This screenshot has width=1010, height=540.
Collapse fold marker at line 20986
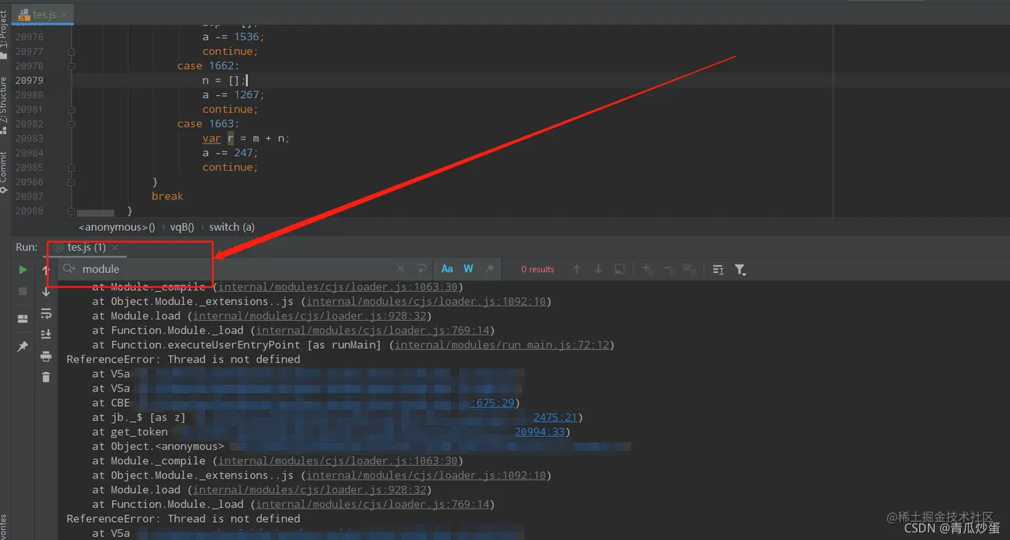(x=71, y=182)
